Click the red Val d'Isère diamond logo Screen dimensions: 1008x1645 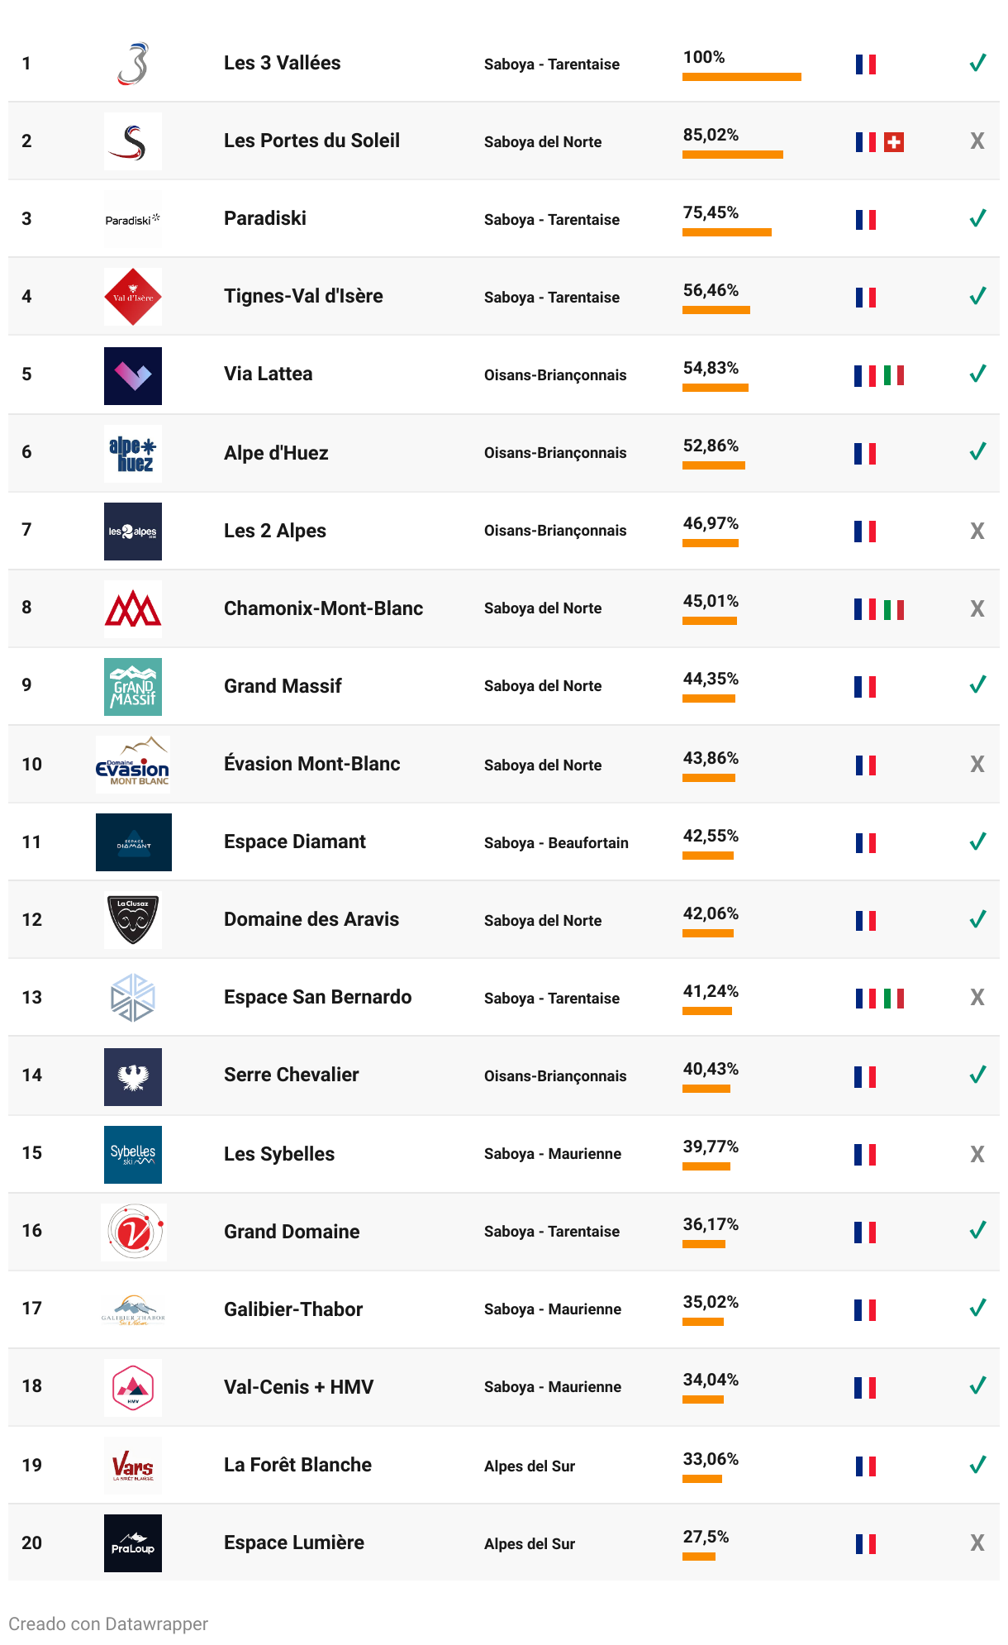pos(133,297)
